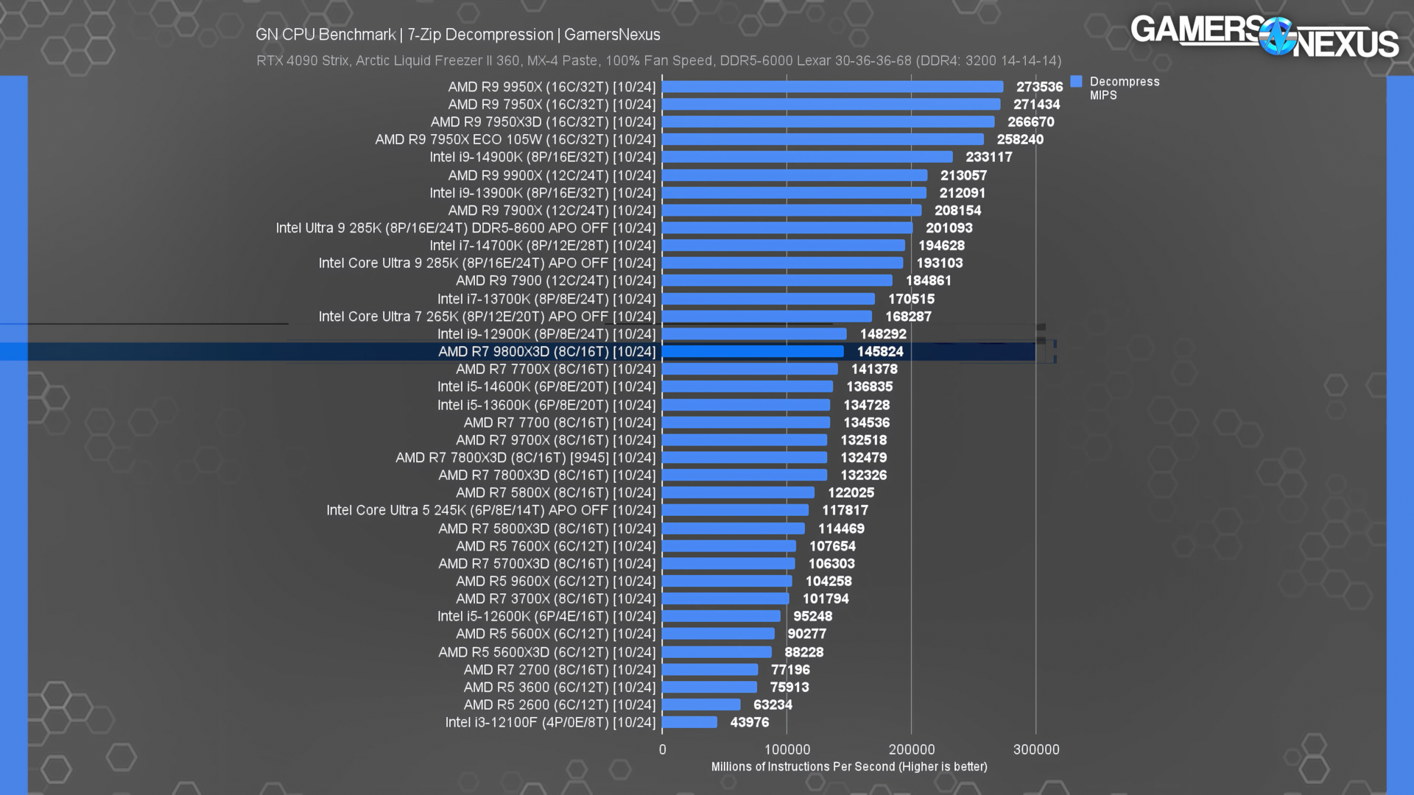The width and height of the screenshot is (1414, 795).
Task: Click the x-axis tick label 300000
Action: (1036, 749)
